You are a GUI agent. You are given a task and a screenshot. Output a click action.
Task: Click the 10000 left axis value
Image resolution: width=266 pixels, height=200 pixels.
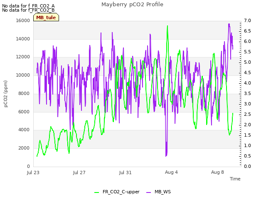pyautogui.click(x=23, y=75)
